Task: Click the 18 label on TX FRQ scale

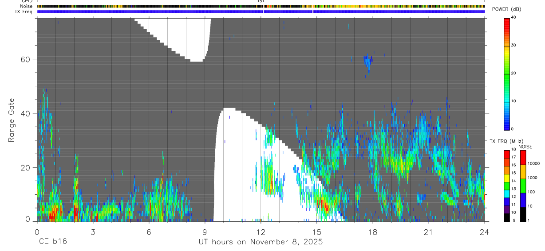Action: pos(514,150)
